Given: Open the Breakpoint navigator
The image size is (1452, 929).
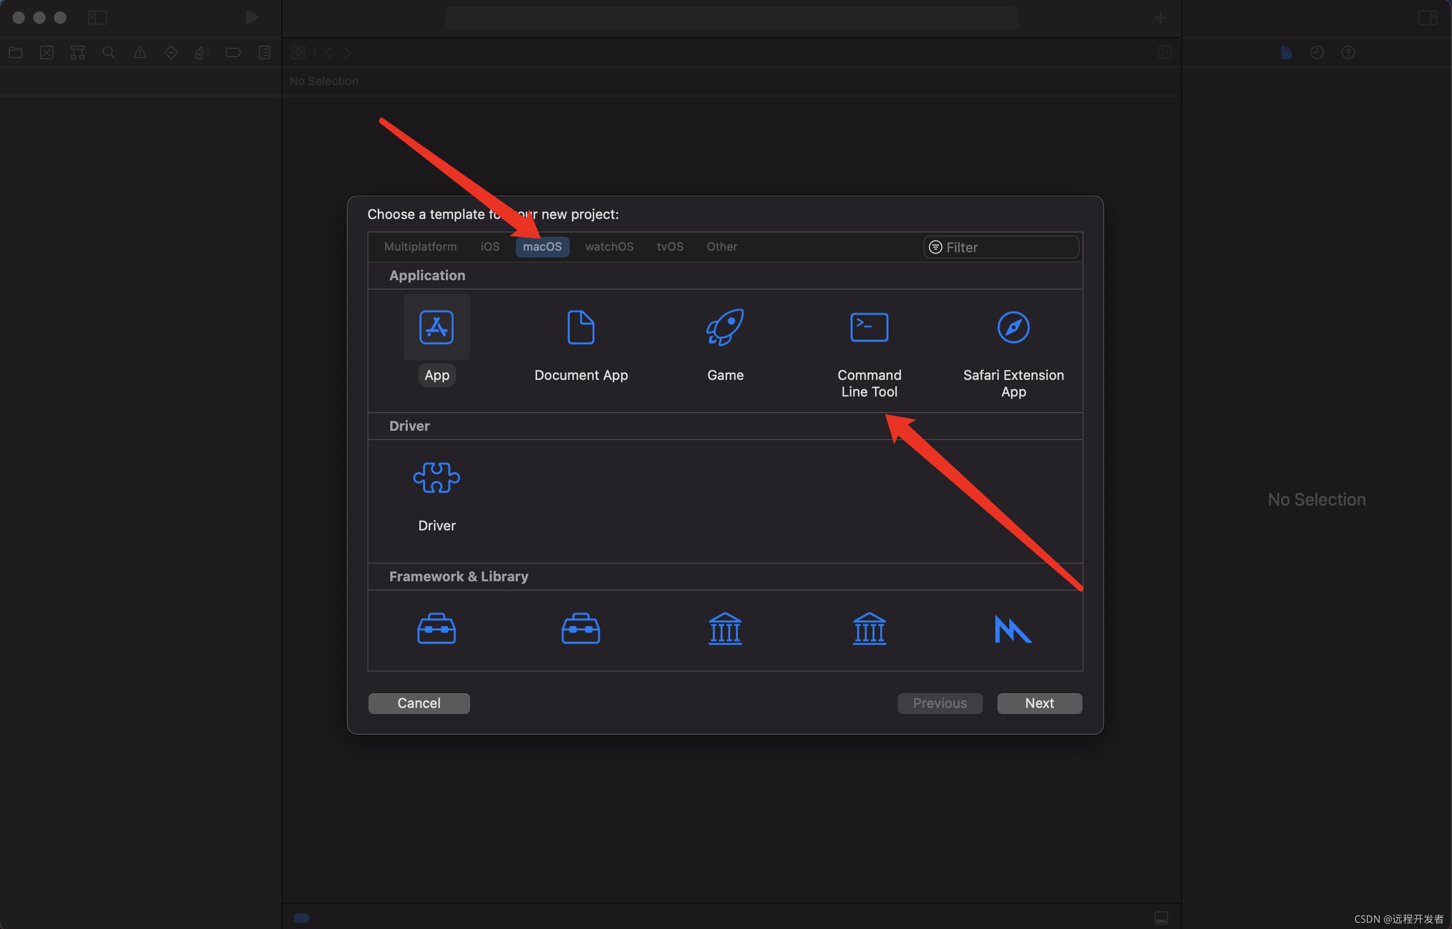Looking at the screenshot, I should [x=234, y=52].
